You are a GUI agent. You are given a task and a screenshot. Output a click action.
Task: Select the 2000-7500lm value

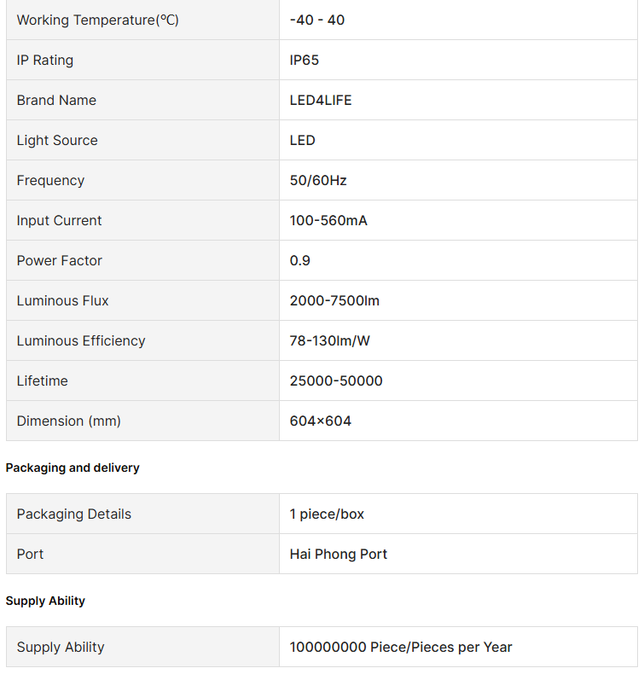coord(334,300)
